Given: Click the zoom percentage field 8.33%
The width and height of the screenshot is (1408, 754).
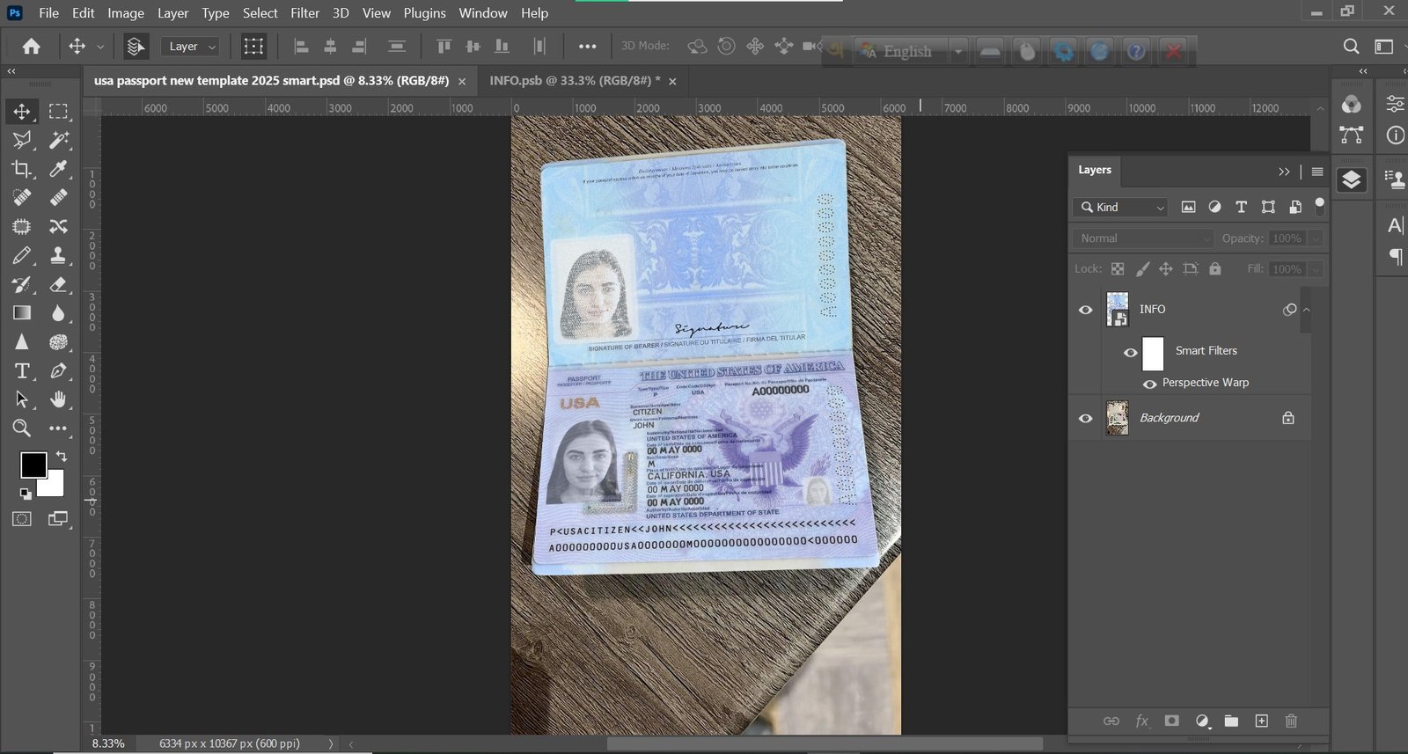Looking at the screenshot, I should point(109,743).
